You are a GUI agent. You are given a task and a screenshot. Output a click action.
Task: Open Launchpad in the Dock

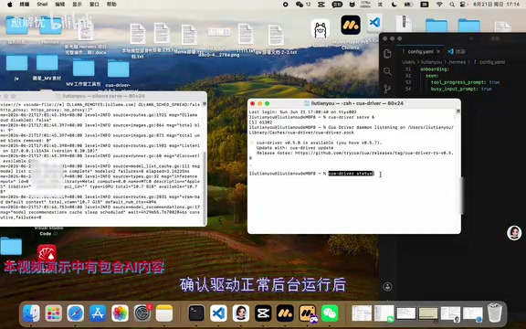[x=54, y=313]
